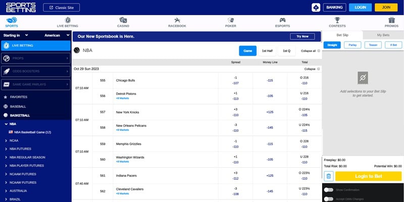Click Collapse all in NBA header
Screen dimensions: 404x202
point(311,51)
